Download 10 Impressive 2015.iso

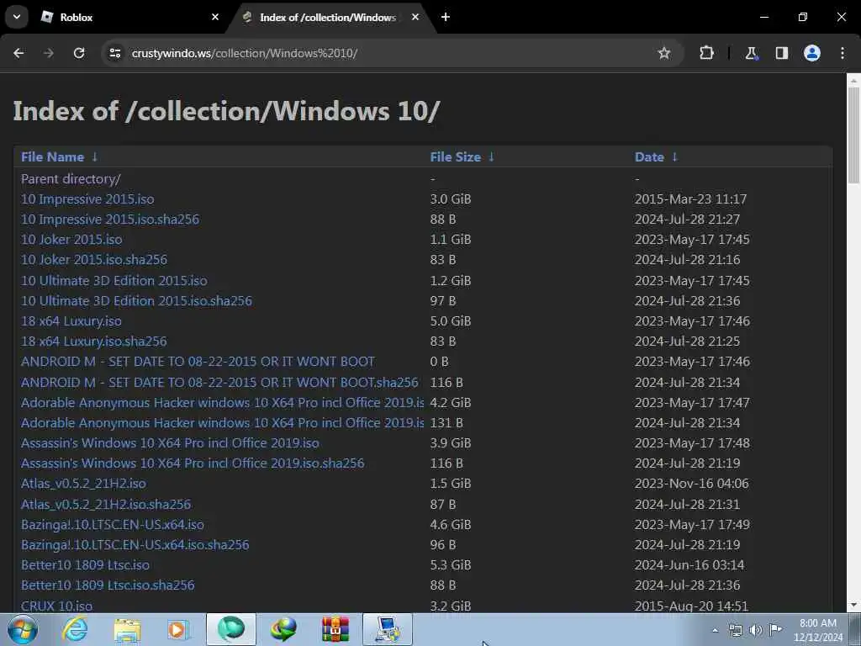(x=87, y=199)
